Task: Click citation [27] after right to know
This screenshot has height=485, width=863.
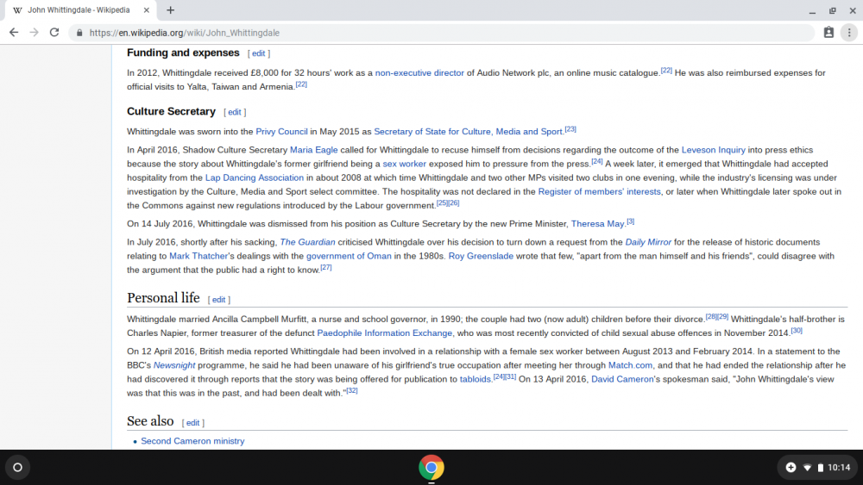Action: coord(326,268)
